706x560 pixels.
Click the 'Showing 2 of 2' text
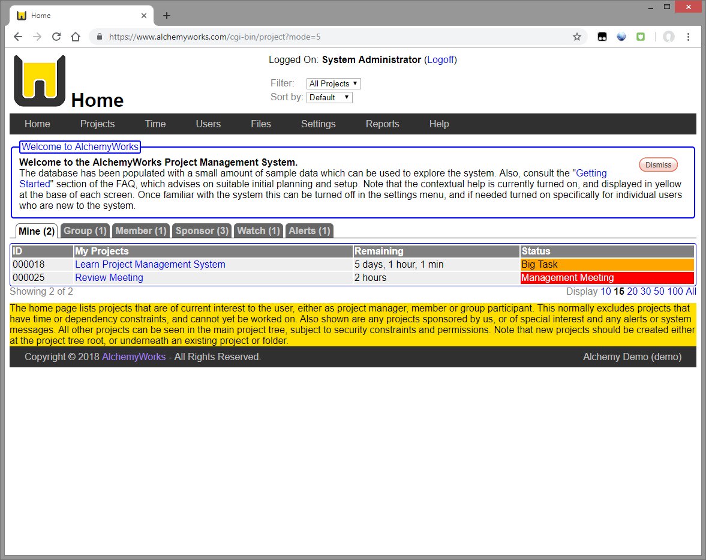coord(41,292)
